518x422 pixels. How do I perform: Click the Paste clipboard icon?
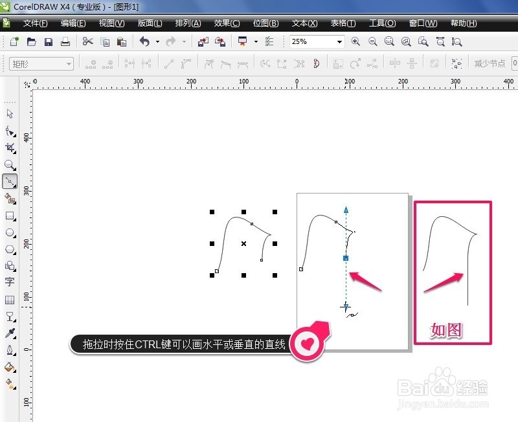(x=122, y=42)
